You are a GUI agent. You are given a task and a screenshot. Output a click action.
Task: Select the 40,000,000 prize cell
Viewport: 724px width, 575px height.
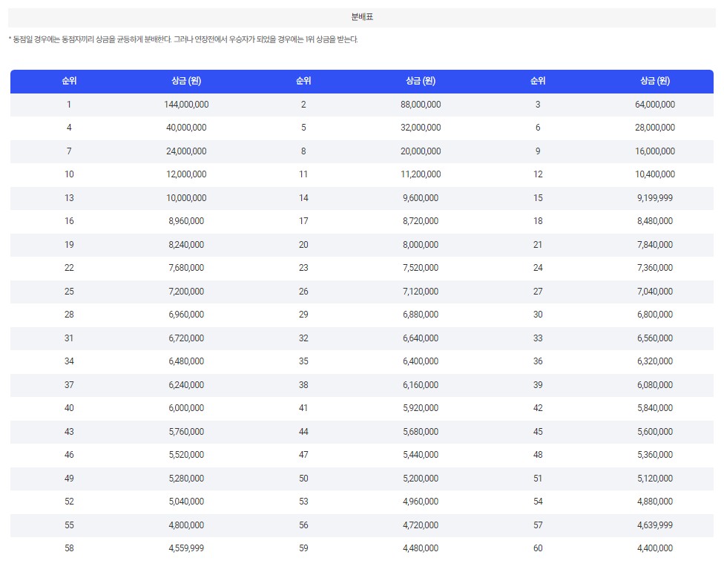pos(186,128)
